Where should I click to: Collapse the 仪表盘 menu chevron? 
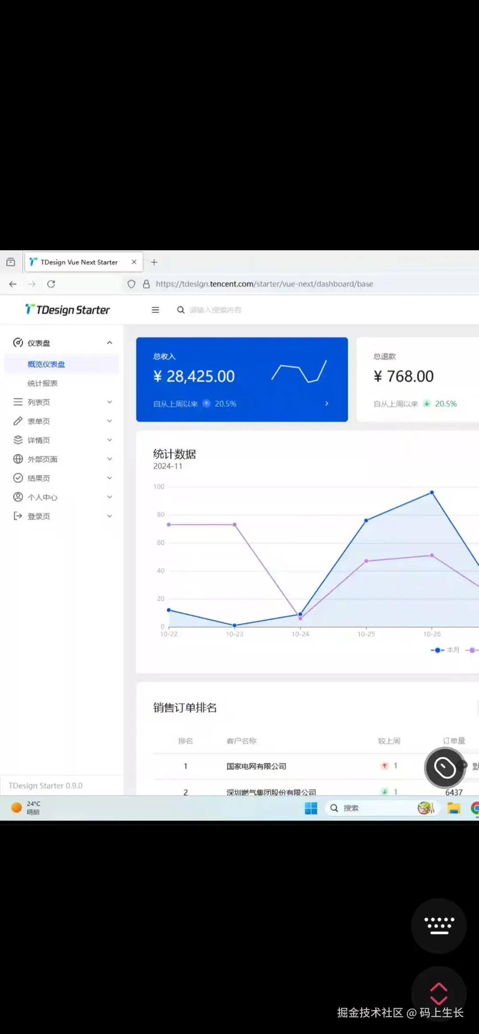coord(110,343)
